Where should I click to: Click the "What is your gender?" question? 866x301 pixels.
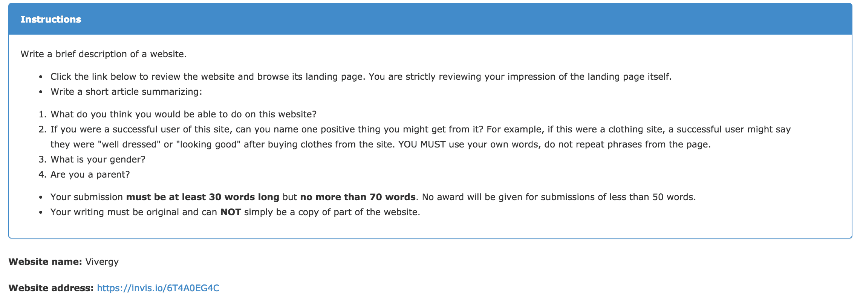(x=98, y=160)
